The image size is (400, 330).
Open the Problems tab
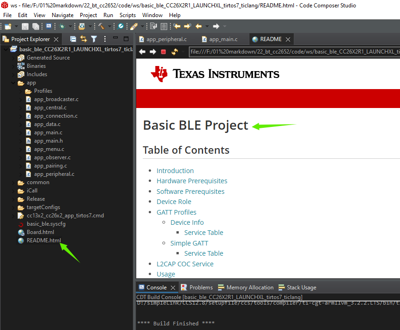click(197, 288)
